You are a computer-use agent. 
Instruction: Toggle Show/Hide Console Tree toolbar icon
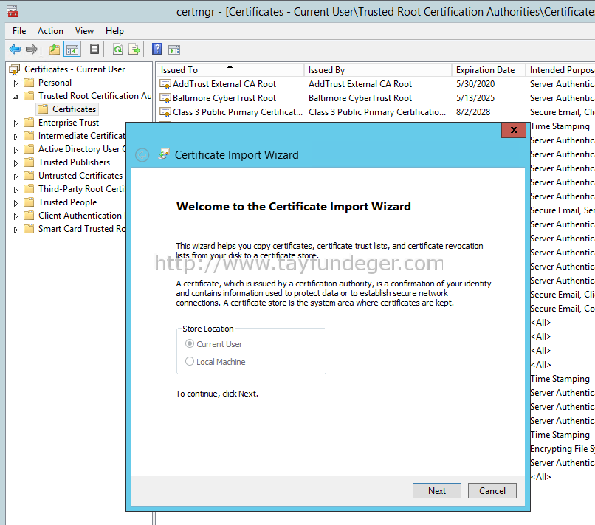tap(72, 49)
